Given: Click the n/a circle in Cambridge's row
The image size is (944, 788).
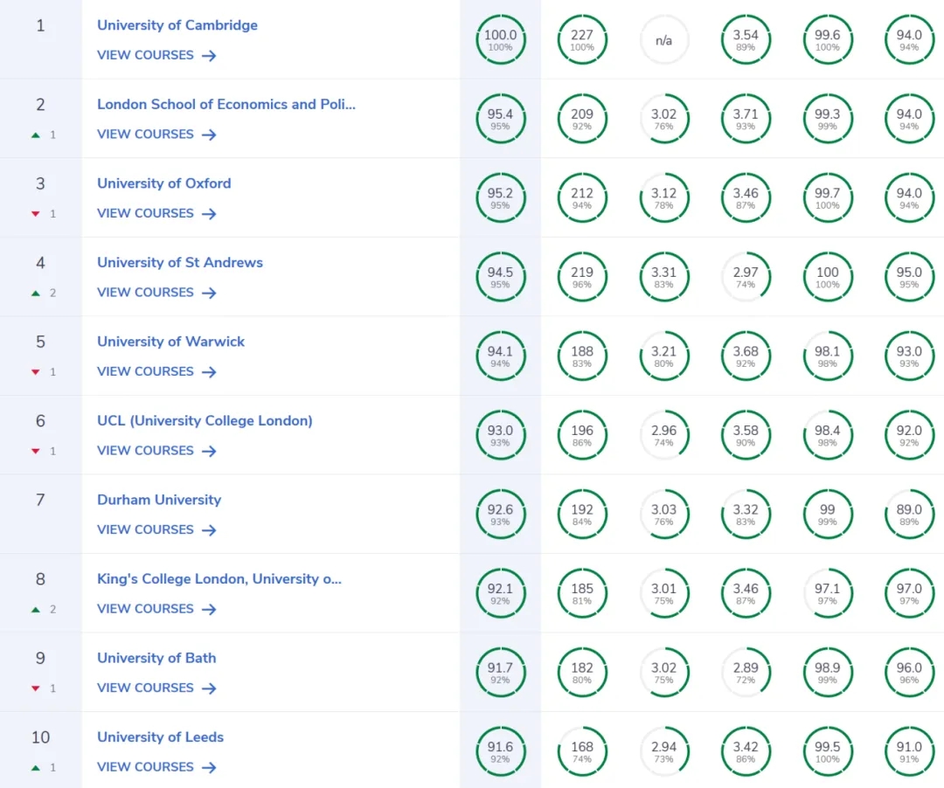Looking at the screenshot, I should click(664, 40).
